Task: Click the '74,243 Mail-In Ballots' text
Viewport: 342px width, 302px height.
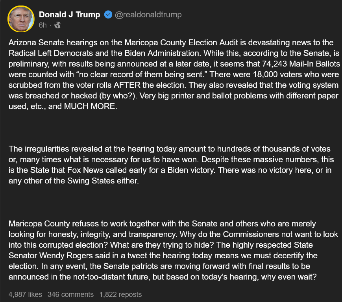Action: 301,64
